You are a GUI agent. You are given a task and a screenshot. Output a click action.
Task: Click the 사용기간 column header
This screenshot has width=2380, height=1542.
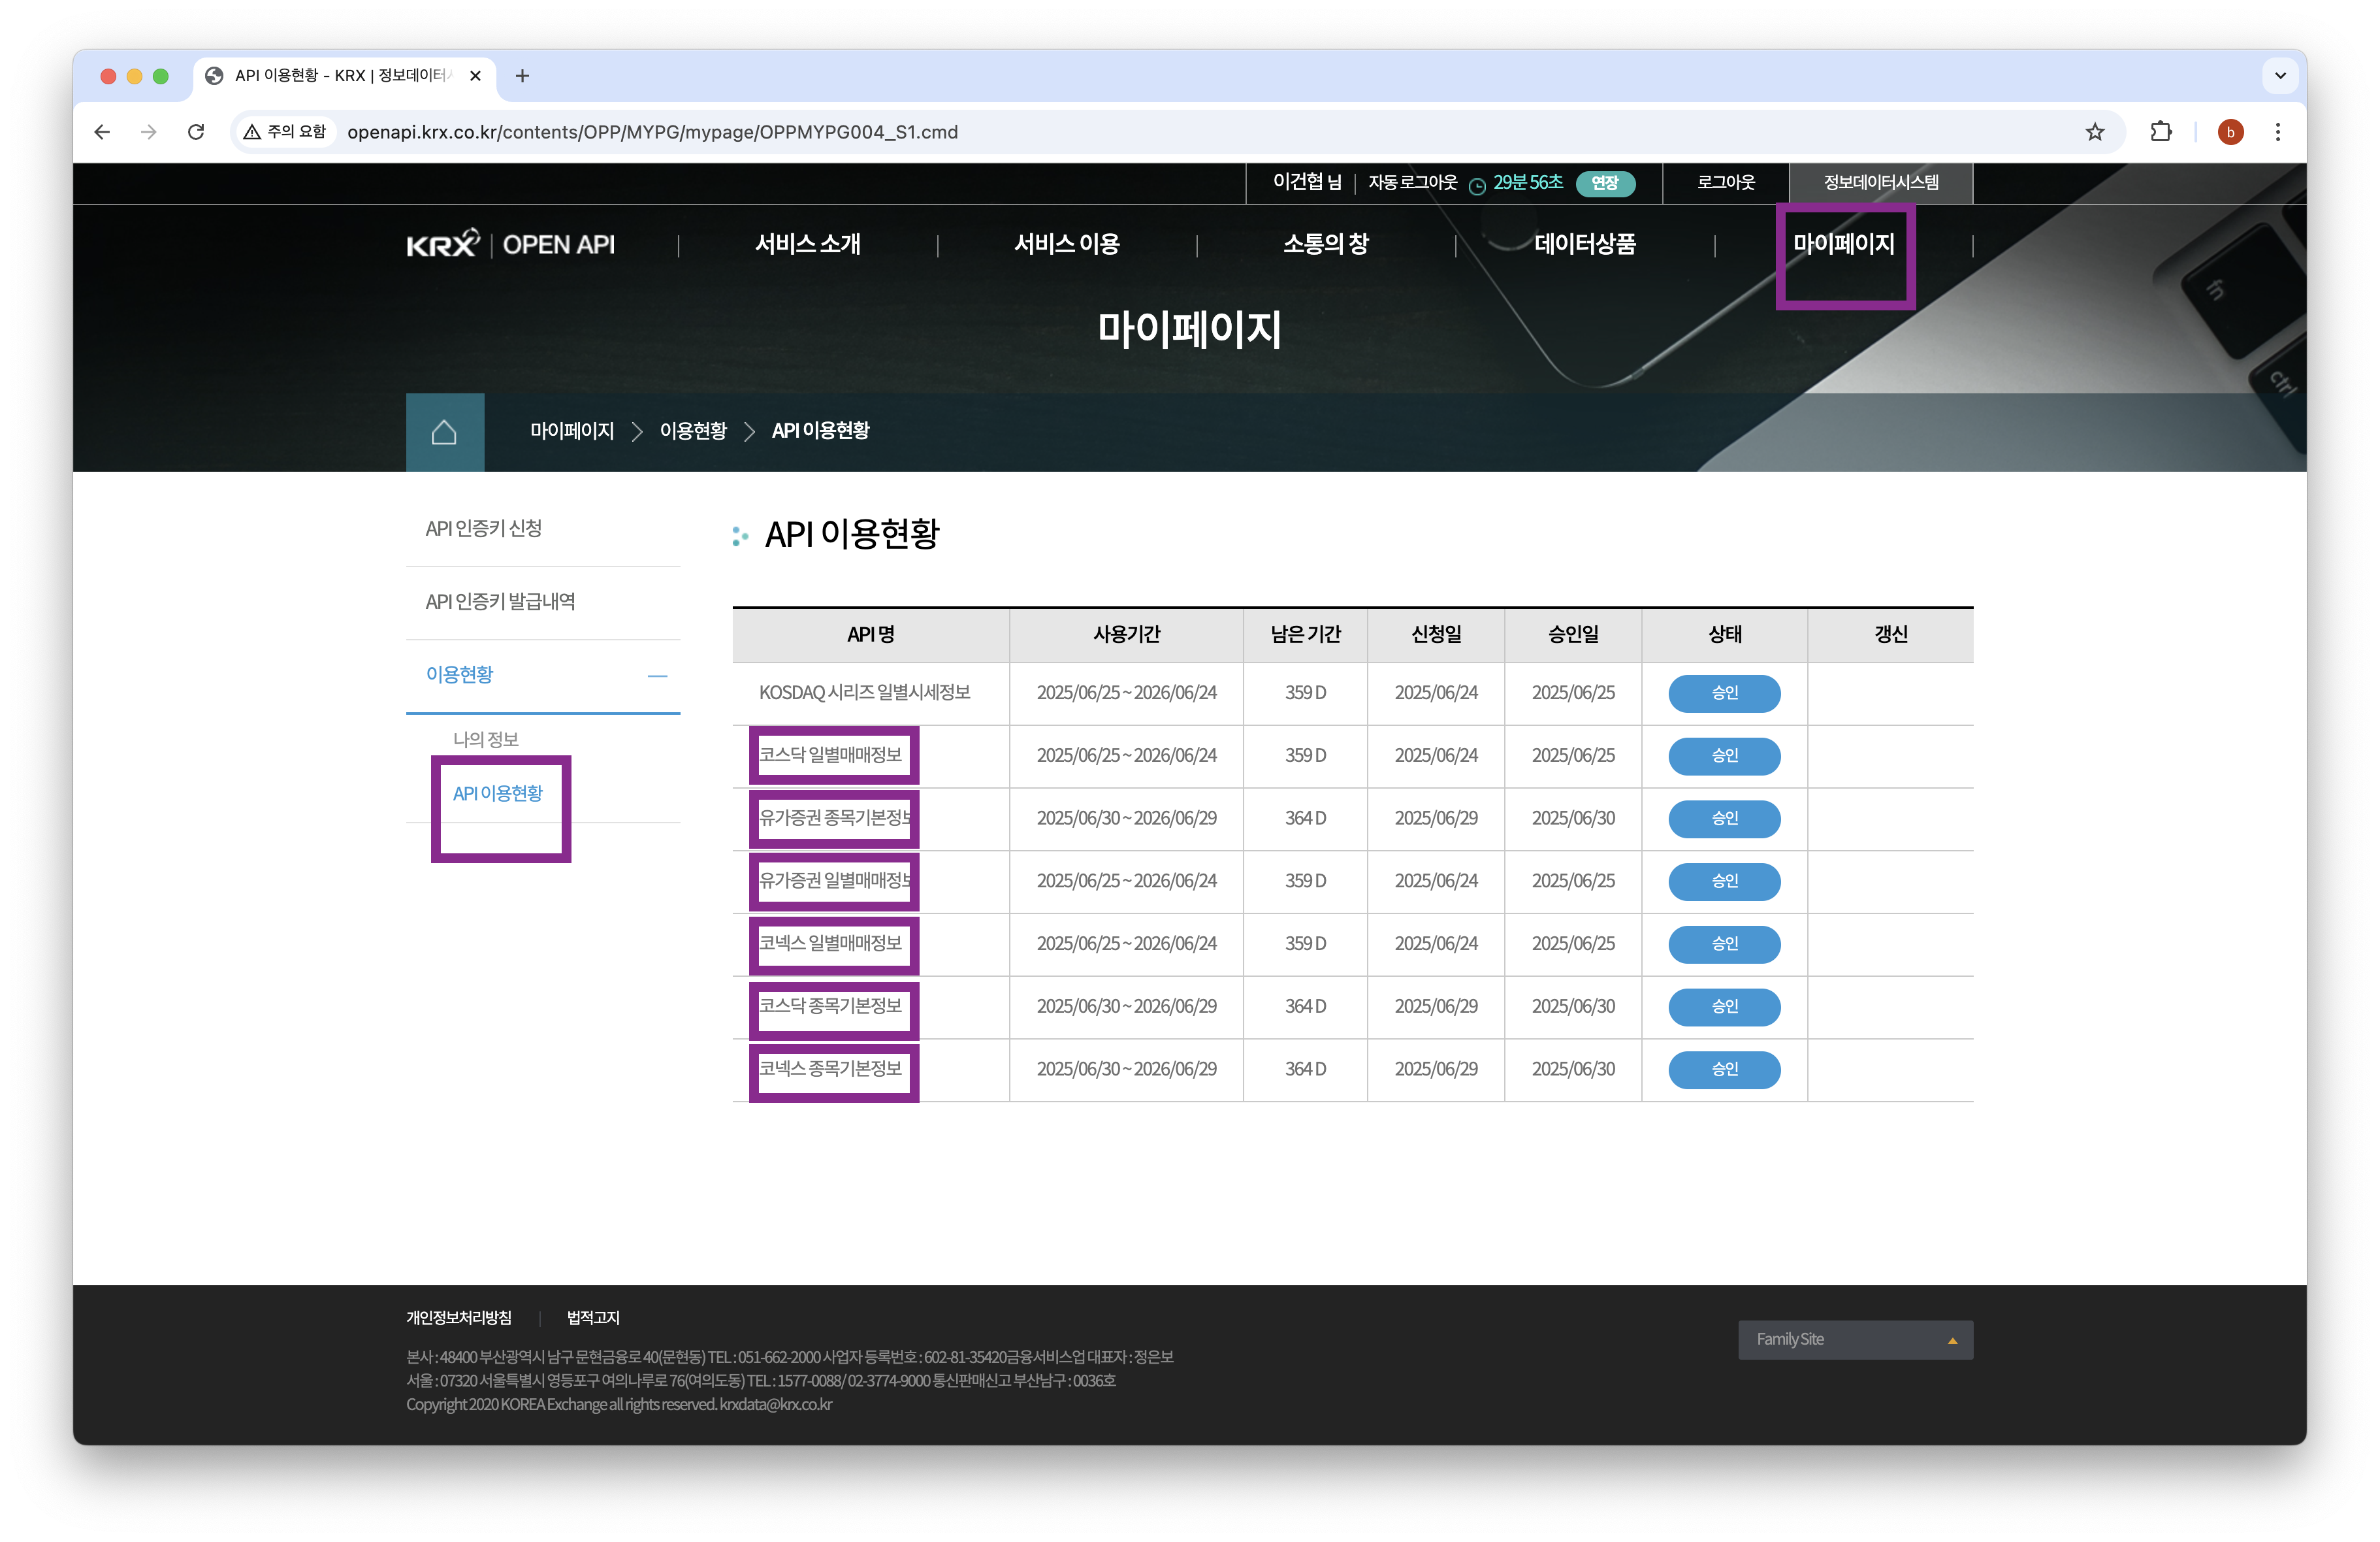coord(1126,634)
